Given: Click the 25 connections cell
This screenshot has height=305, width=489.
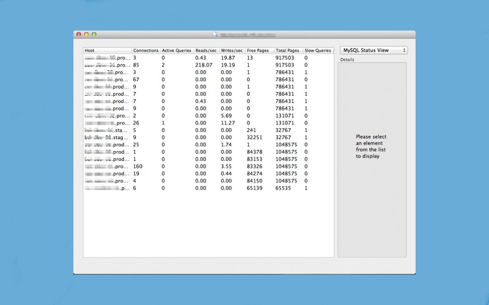Looking at the screenshot, I should [x=136, y=145].
